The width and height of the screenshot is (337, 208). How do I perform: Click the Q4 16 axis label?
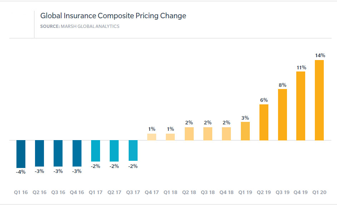coord(77,192)
